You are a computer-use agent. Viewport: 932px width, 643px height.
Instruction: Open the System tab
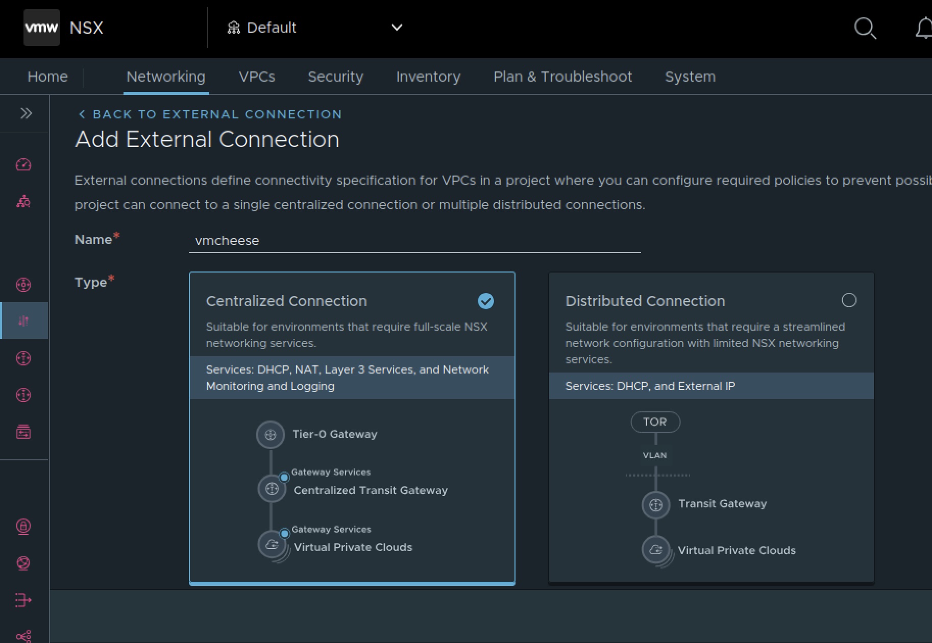[x=690, y=77]
